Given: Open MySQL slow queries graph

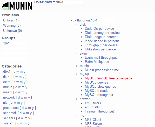Looking at the screenshot, I should 100,87.
